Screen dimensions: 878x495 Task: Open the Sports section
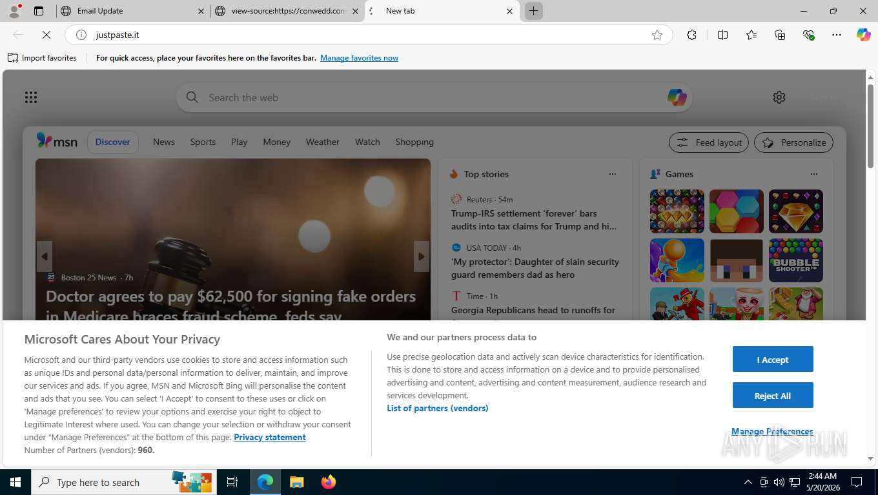tap(203, 142)
